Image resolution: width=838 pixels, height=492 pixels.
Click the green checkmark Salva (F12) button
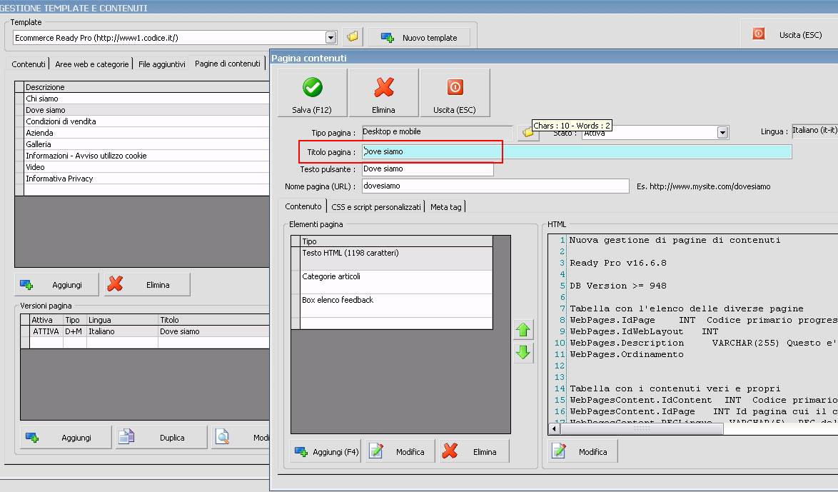point(312,93)
